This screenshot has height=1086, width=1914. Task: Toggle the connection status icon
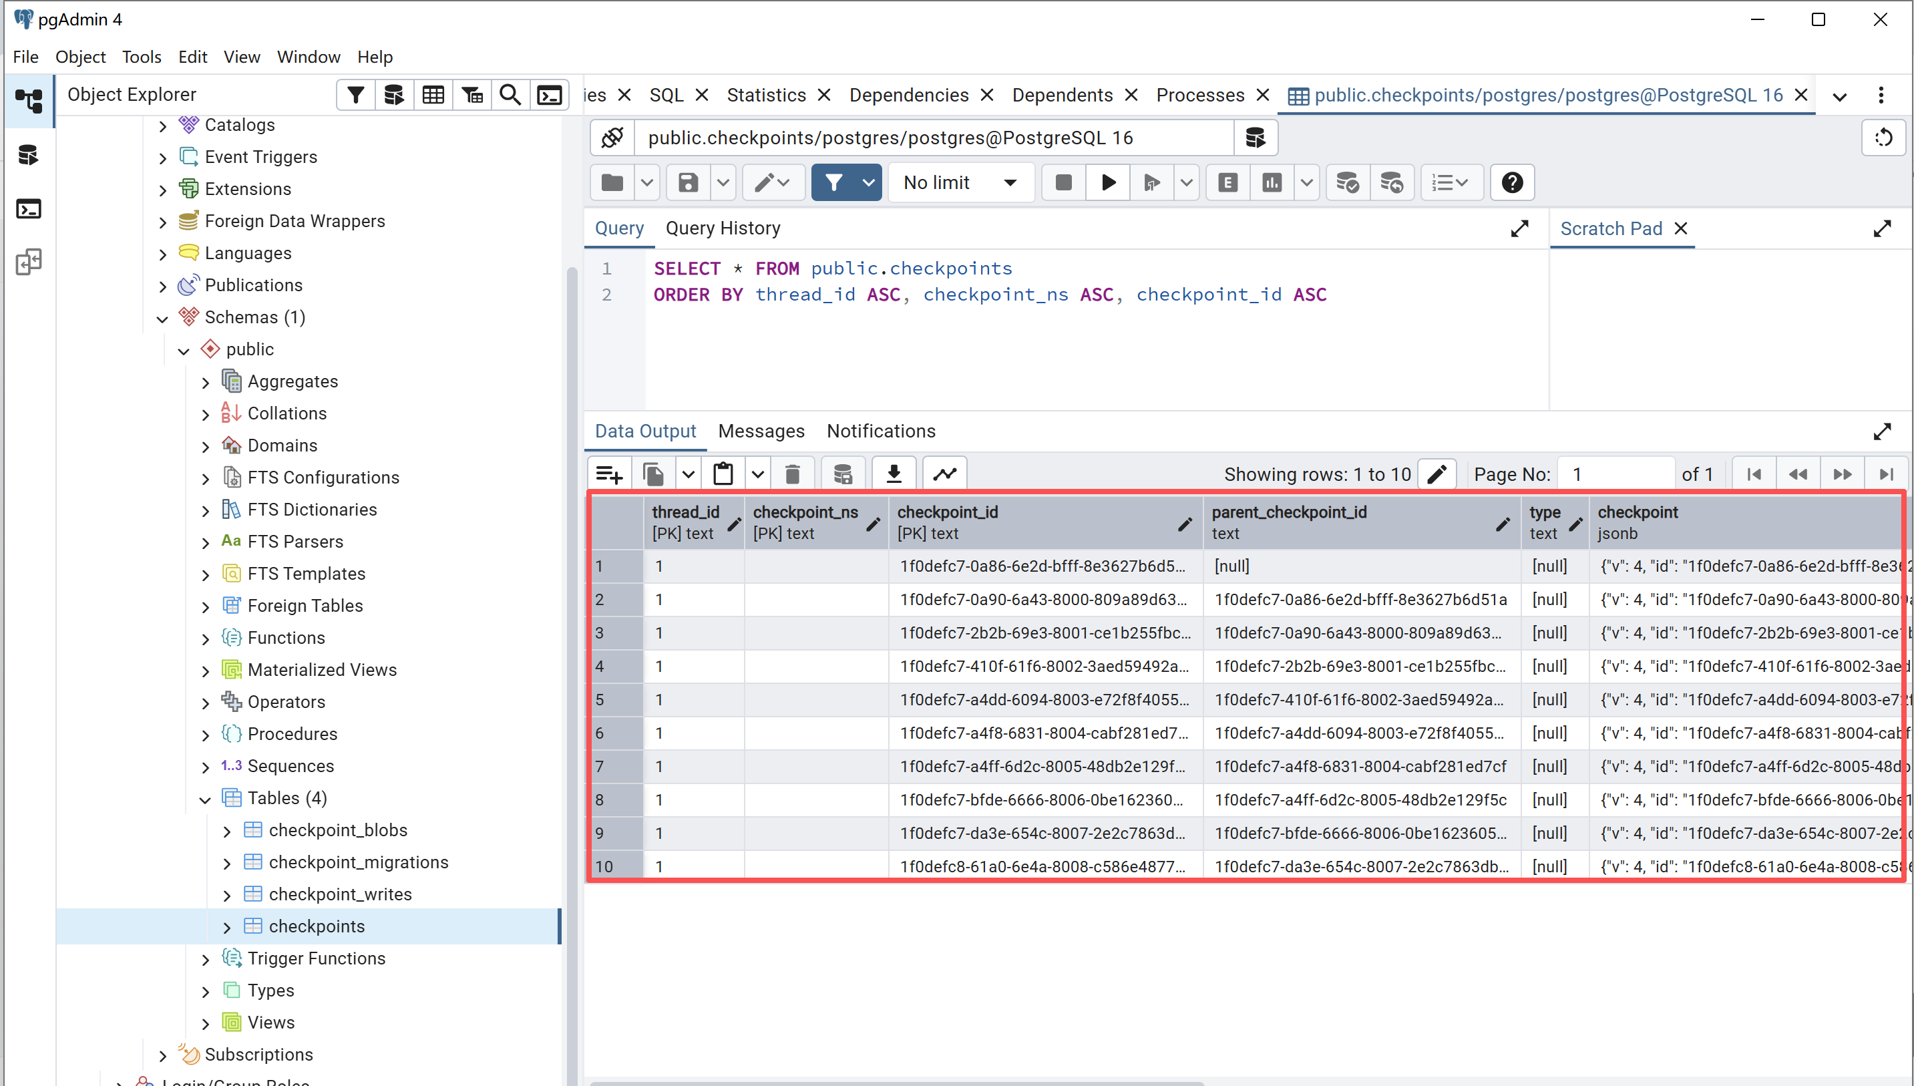tap(612, 138)
